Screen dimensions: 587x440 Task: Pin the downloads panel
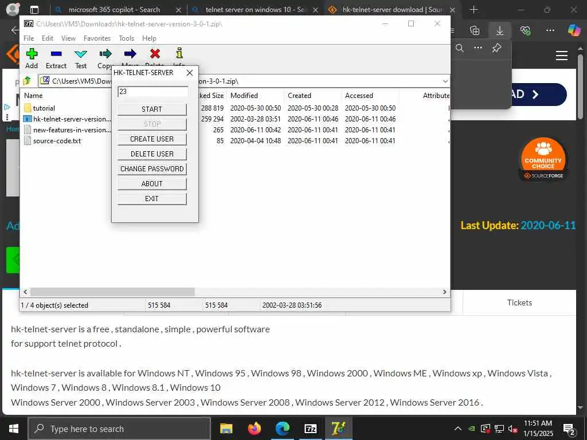[x=497, y=48]
